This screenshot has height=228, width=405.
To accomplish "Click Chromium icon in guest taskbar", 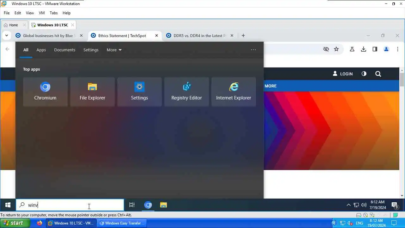I will (x=148, y=205).
